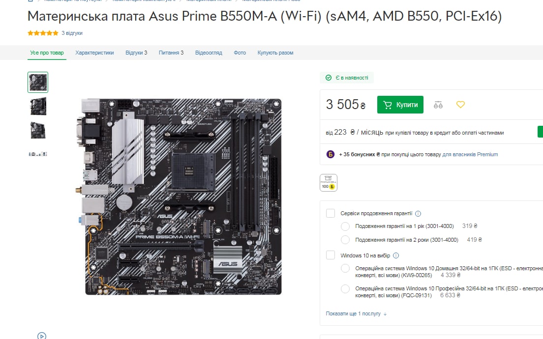The image size is (543, 339).
Task: Tick the Windows 10 option checkbox
Action: pyautogui.click(x=331, y=255)
